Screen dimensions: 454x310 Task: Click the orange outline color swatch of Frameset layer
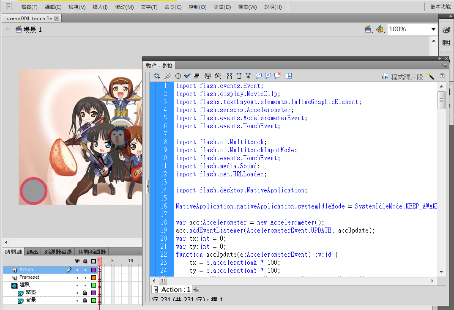point(94,277)
